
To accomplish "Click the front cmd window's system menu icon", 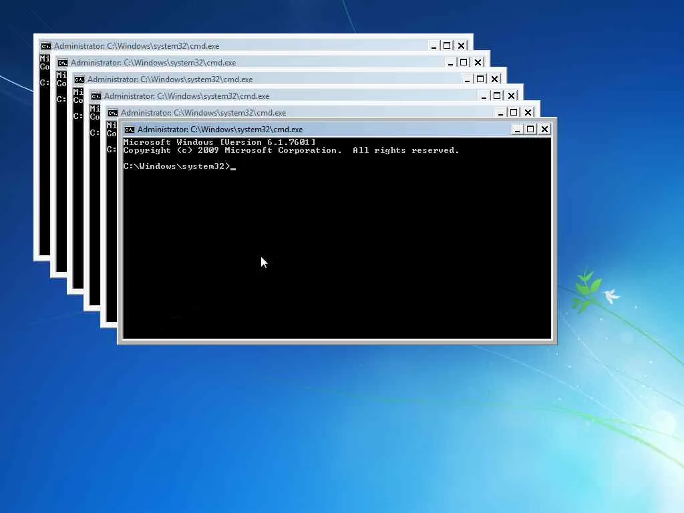I will [x=129, y=130].
